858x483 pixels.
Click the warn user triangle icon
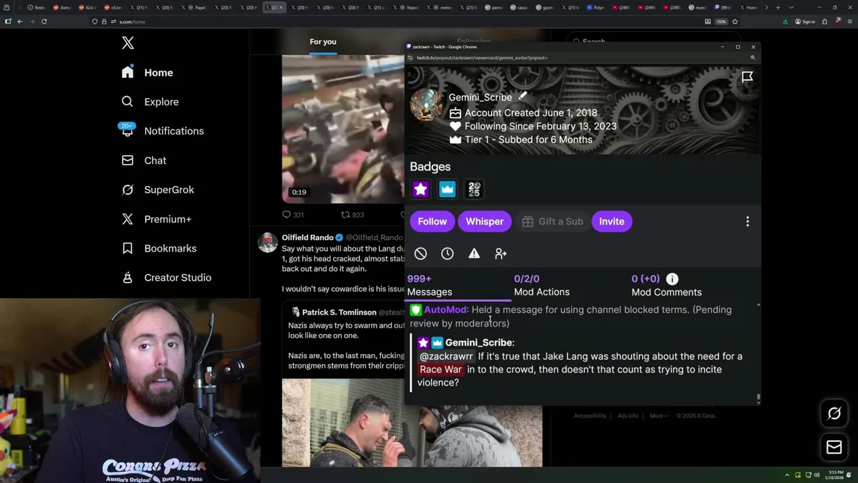click(474, 254)
